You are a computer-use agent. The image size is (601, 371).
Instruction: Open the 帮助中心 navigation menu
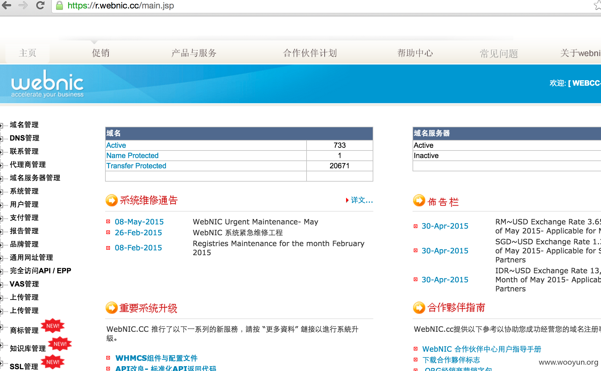[x=415, y=53]
